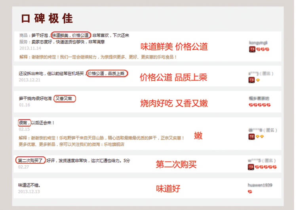
Task: Click the circled 价格公道，品质上乘 phrase
Action: 107,74
